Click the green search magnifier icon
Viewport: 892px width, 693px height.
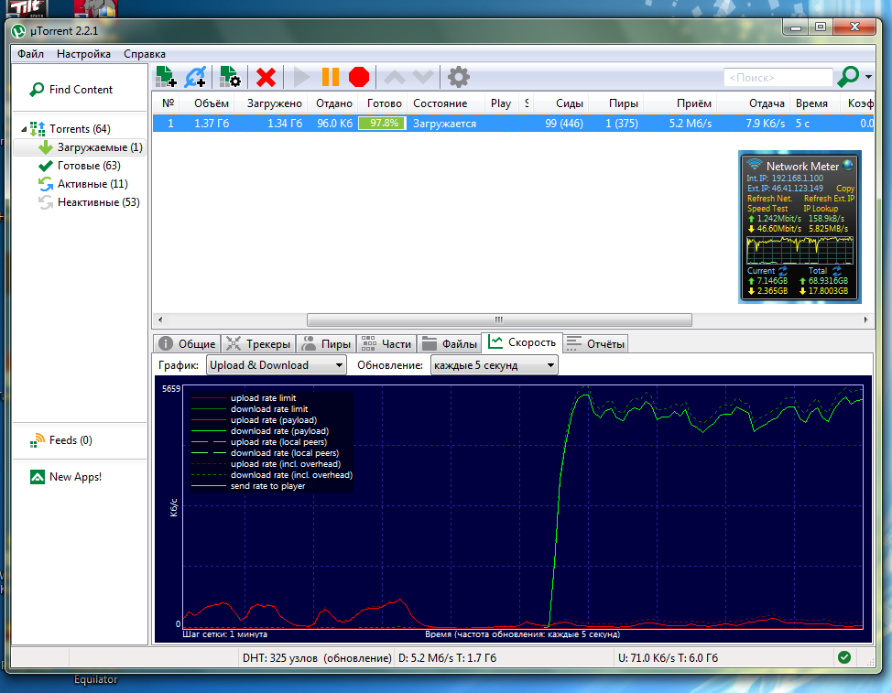pyautogui.click(x=848, y=77)
